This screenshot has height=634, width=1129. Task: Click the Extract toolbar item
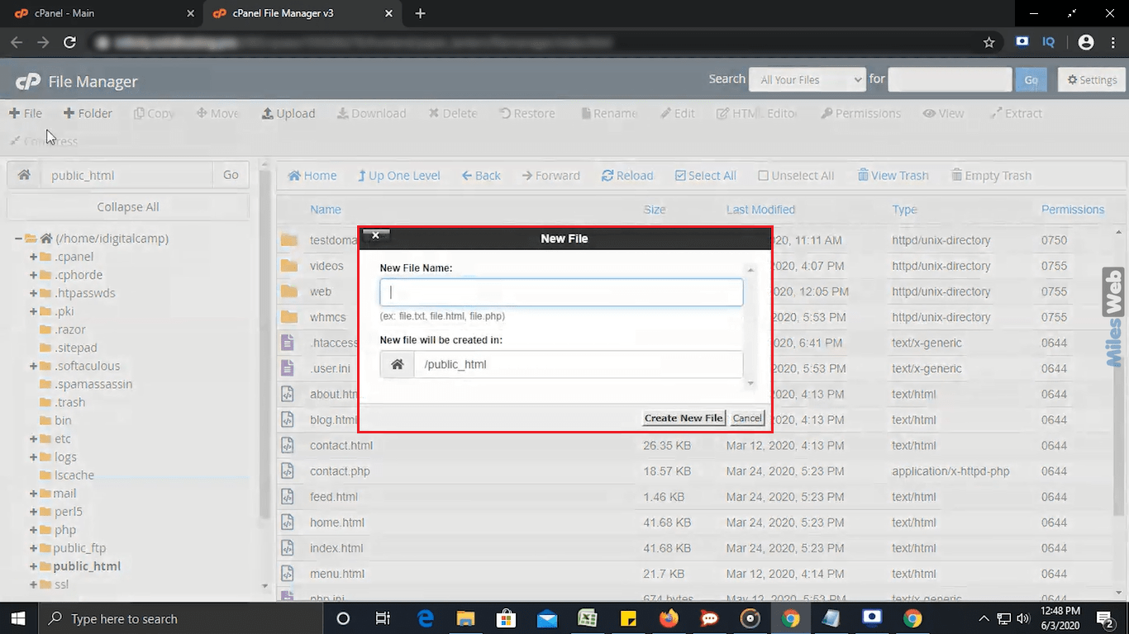1016,113
